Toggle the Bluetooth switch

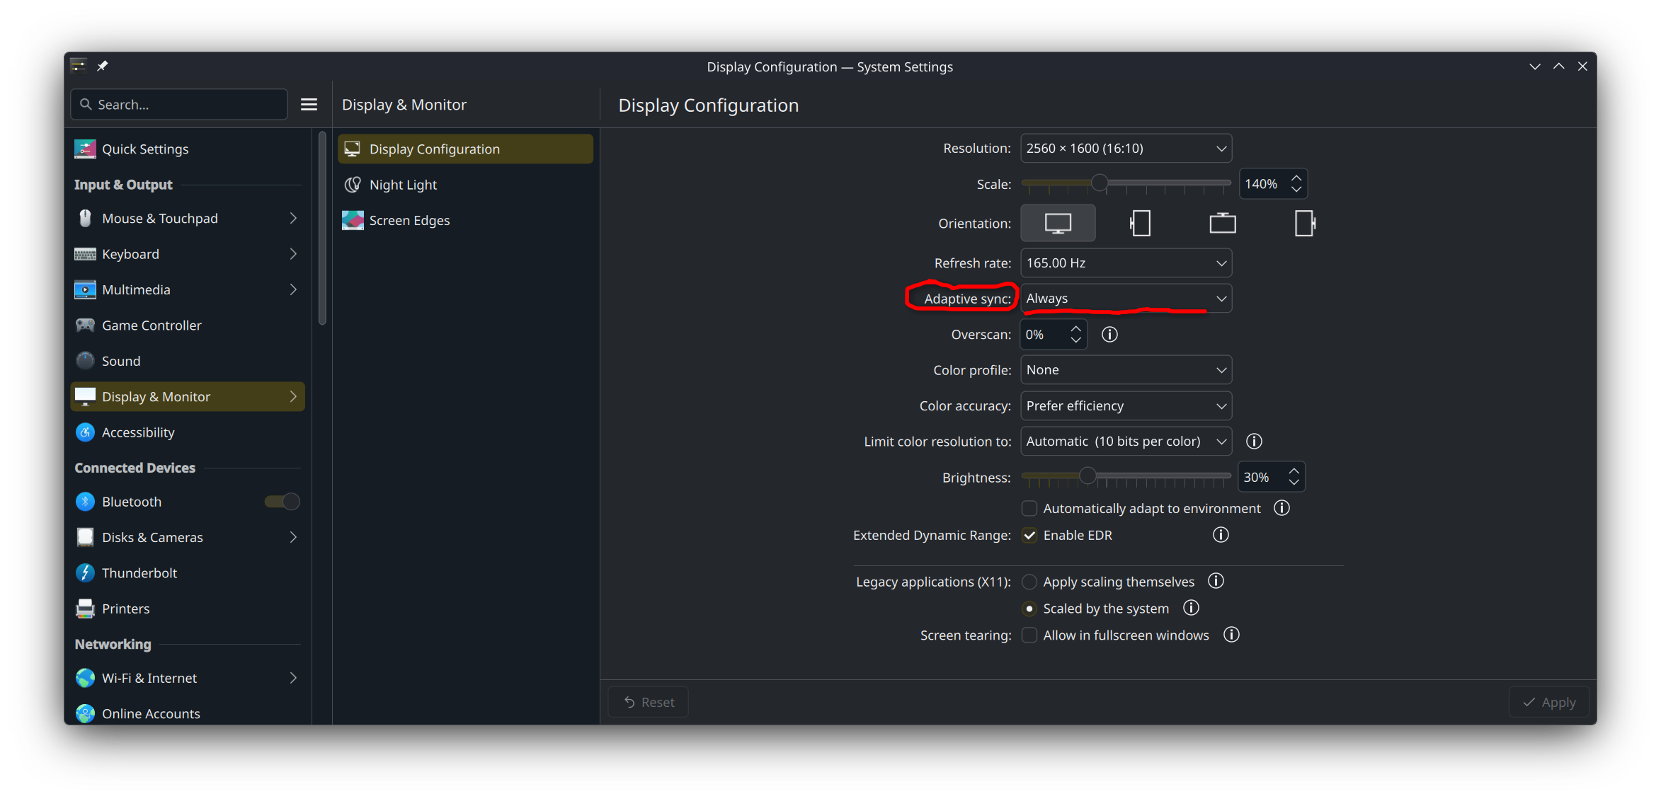coord(282,502)
